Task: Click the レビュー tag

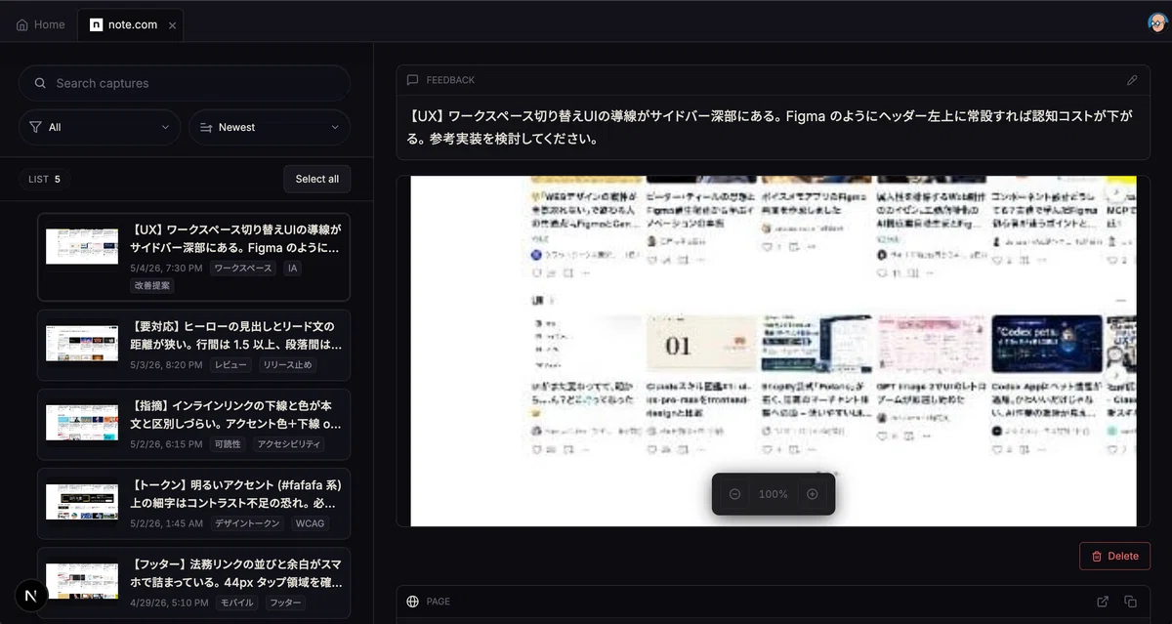Action: click(x=232, y=365)
